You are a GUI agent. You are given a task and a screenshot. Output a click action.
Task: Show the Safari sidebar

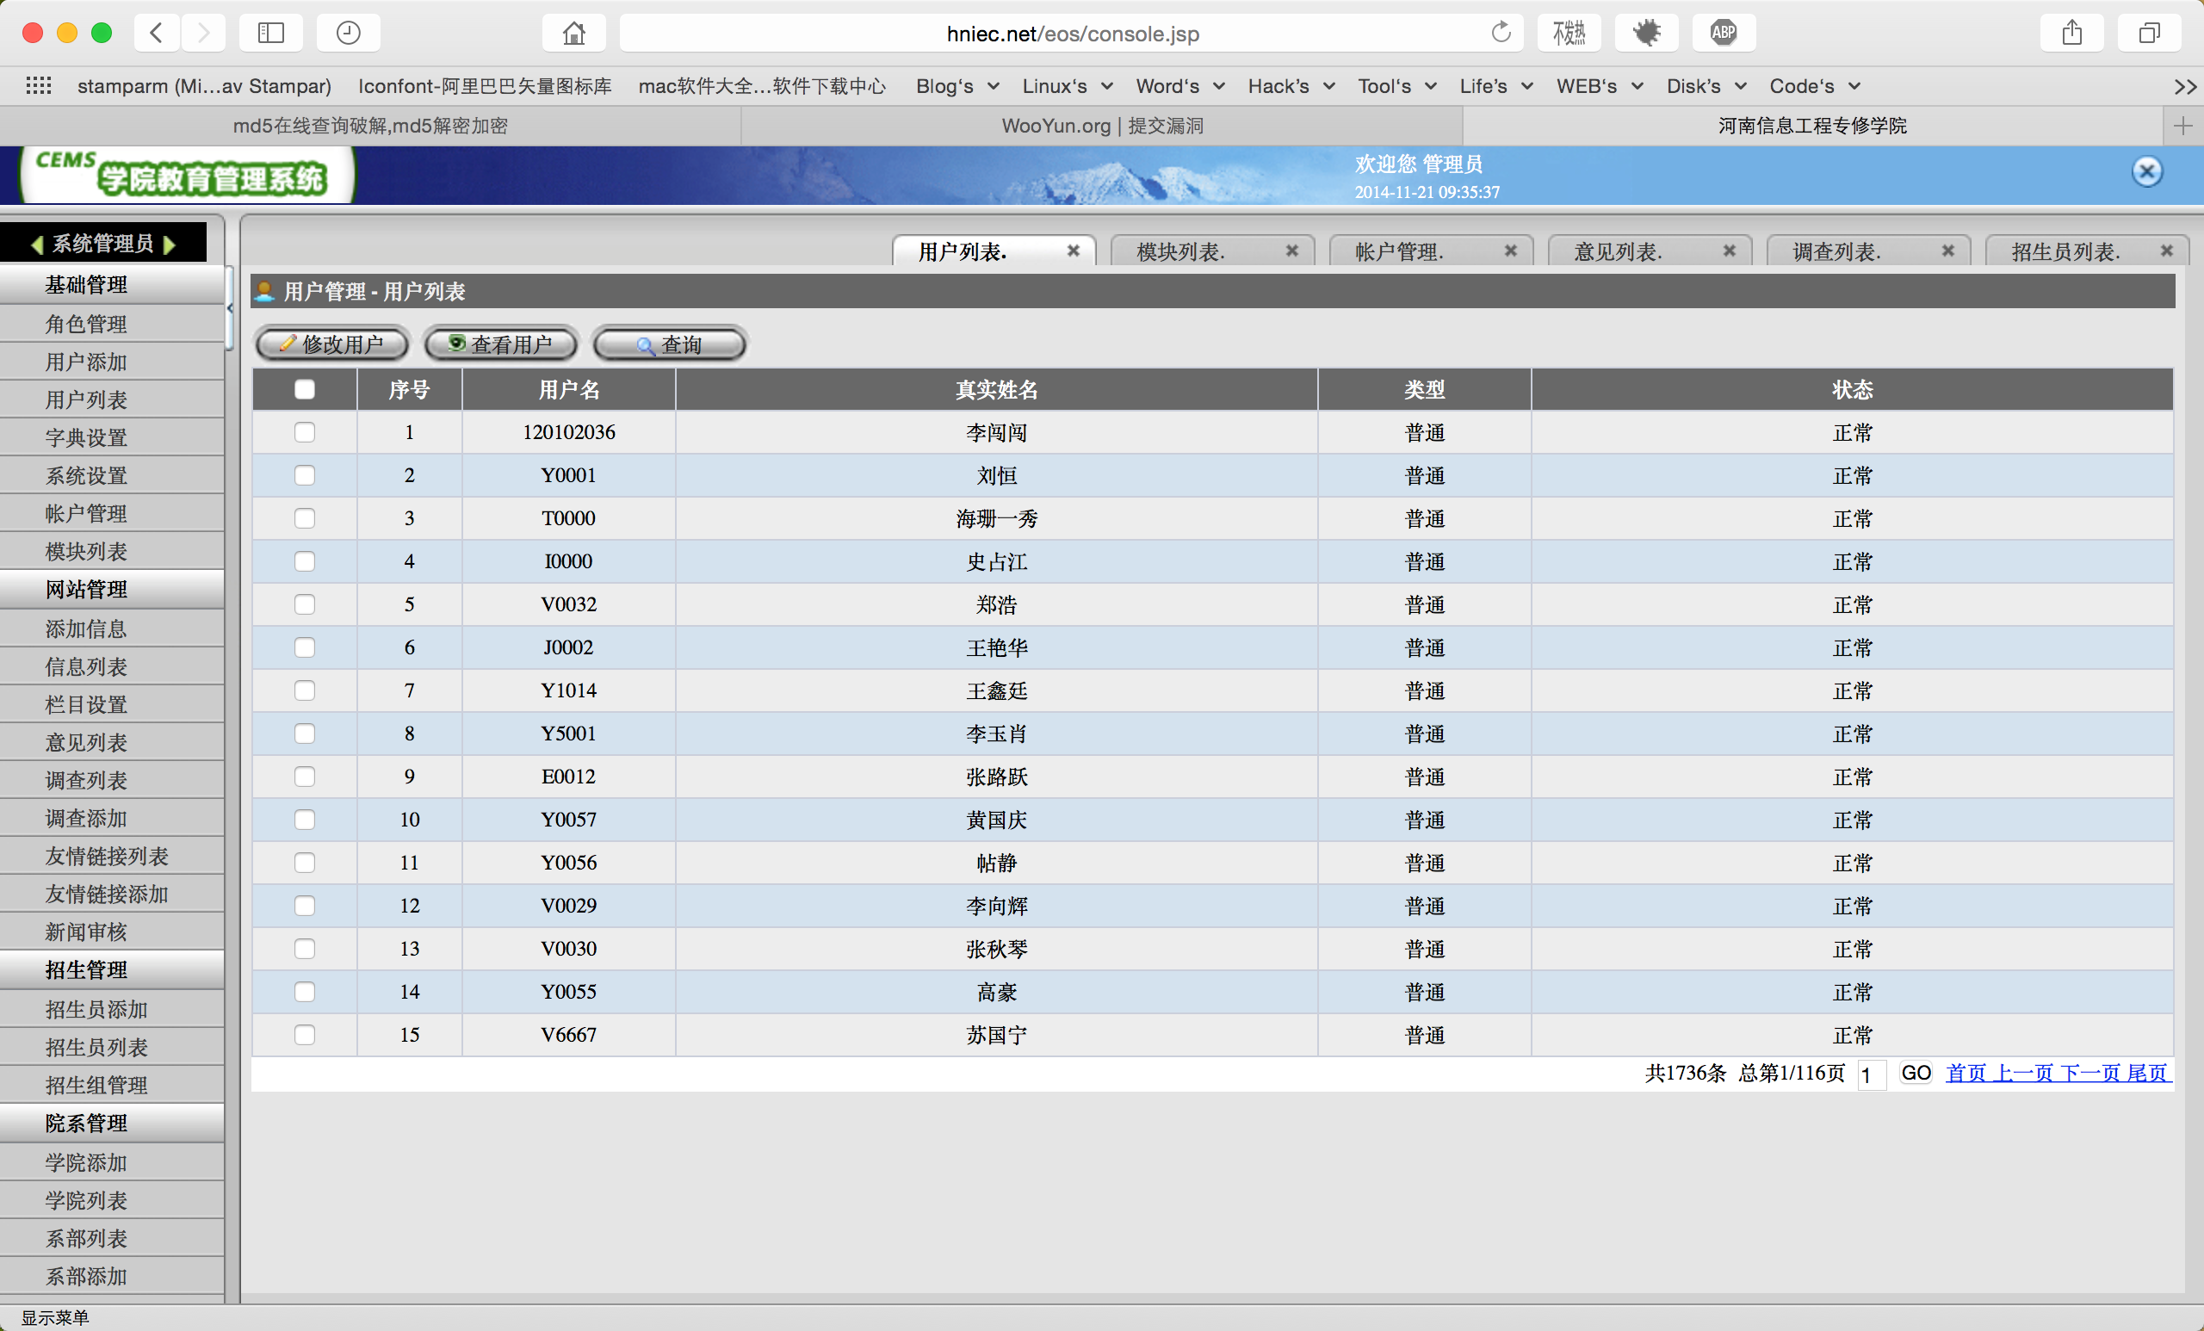coord(271,33)
